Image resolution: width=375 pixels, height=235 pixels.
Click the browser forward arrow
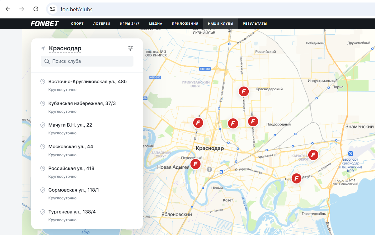tap(22, 9)
